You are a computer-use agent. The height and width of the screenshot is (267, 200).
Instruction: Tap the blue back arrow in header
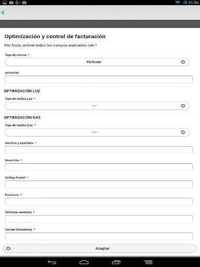3,13
